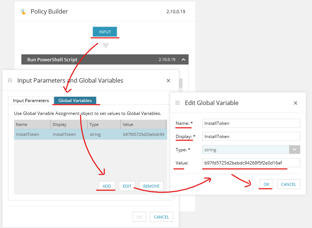This screenshot has width=312, height=228.
Task: Click the Policy Builder document icon
Action: pos(23,11)
